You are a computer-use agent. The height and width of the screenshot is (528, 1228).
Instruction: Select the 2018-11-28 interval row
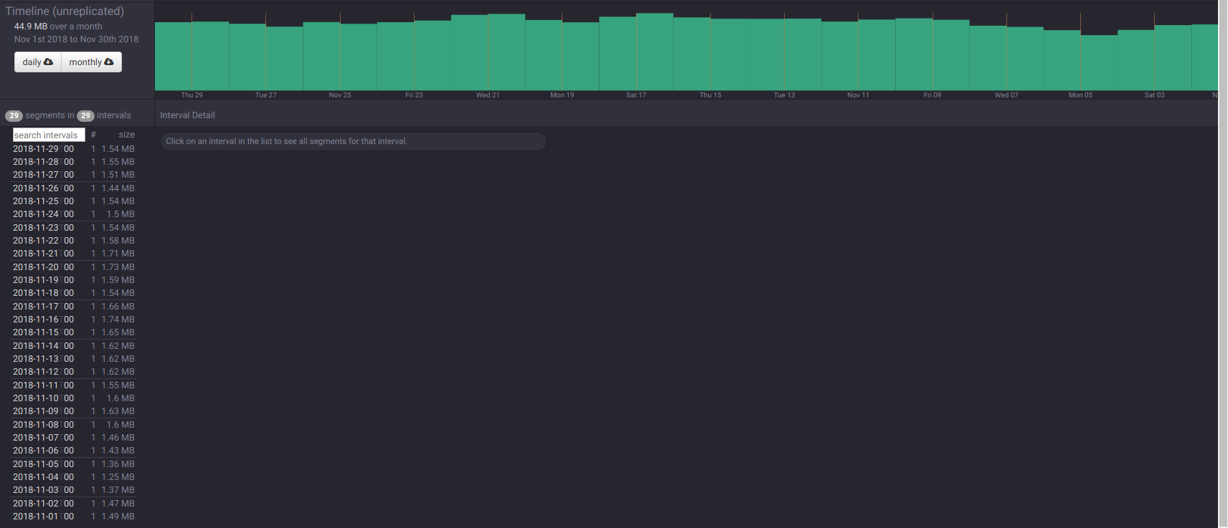(74, 162)
